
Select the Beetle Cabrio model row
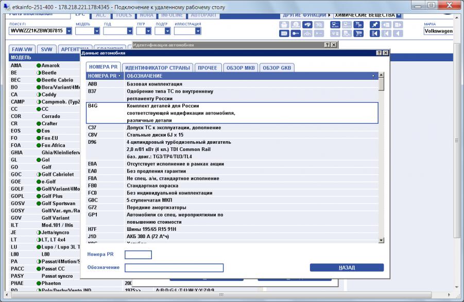[x=45, y=80]
